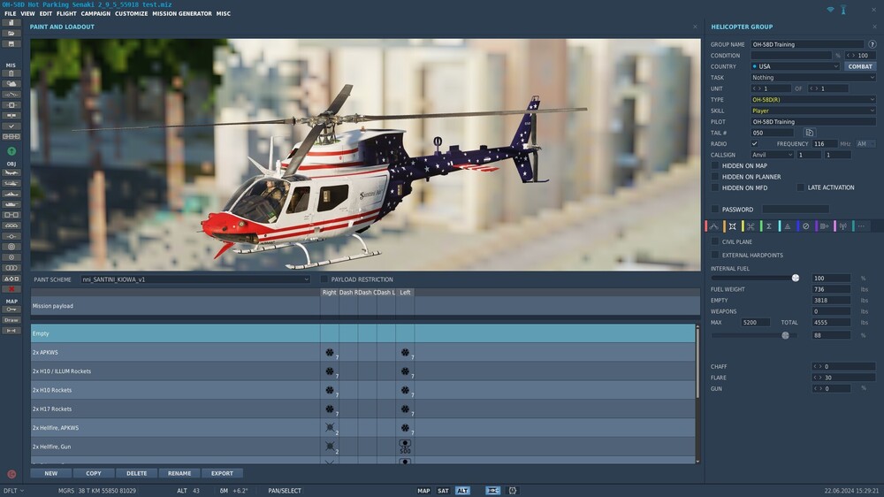Image resolution: width=884 pixels, height=497 pixels.
Task: Open the Campaign menu
Action: point(95,14)
